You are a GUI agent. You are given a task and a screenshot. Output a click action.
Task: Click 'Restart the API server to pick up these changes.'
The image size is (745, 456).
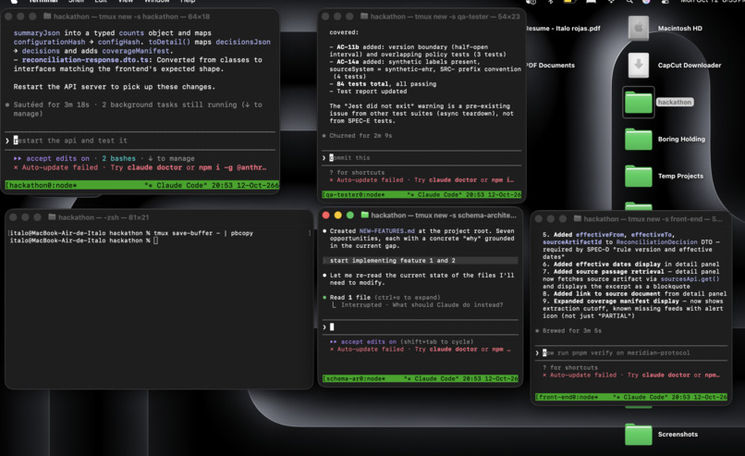[x=115, y=87]
